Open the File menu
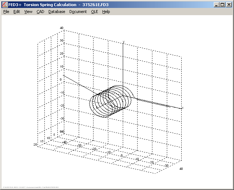The height and width of the screenshot is (190, 234). 6,12
